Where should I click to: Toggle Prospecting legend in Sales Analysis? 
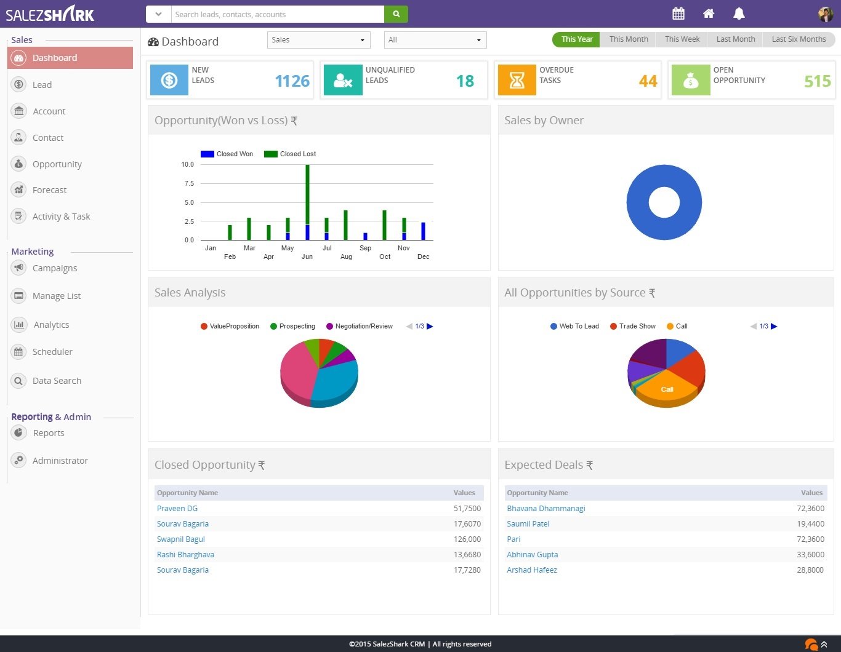pyautogui.click(x=292, y=326)
